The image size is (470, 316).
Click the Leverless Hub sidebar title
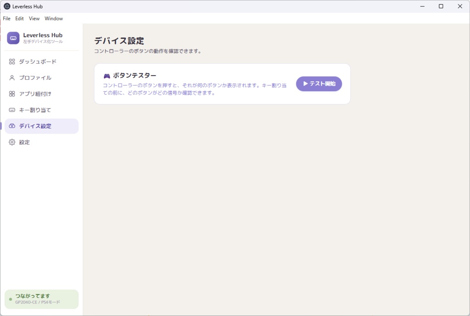(43, 35)
